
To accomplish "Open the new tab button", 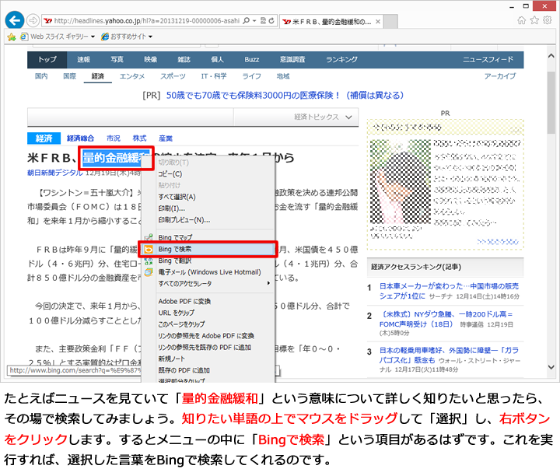I will click(x=390, y=22).
